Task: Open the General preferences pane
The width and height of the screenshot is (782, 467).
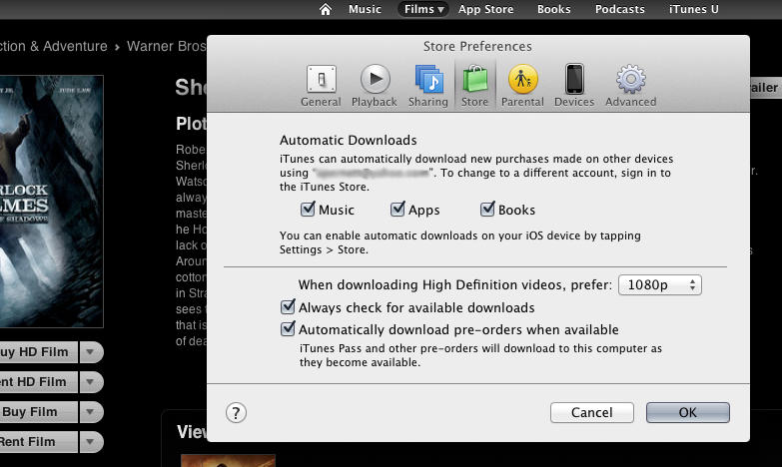Action: click(x=321, y=86)
